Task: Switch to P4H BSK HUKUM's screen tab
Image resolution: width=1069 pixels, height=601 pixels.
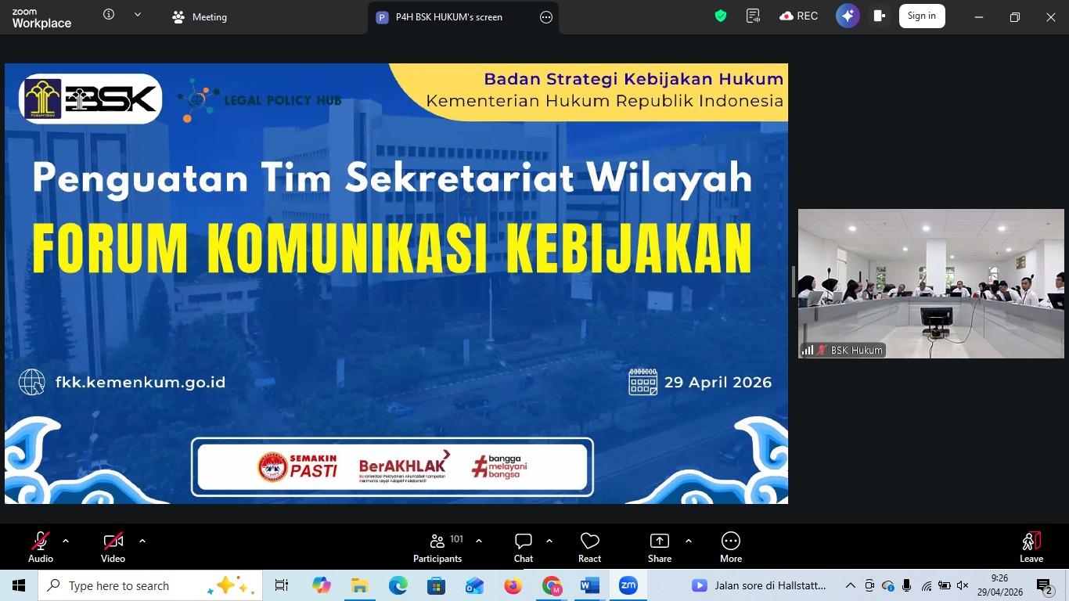Action: (x=448, y=17)
